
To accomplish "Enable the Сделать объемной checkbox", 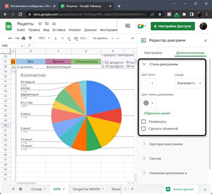I will click(144, 128).
